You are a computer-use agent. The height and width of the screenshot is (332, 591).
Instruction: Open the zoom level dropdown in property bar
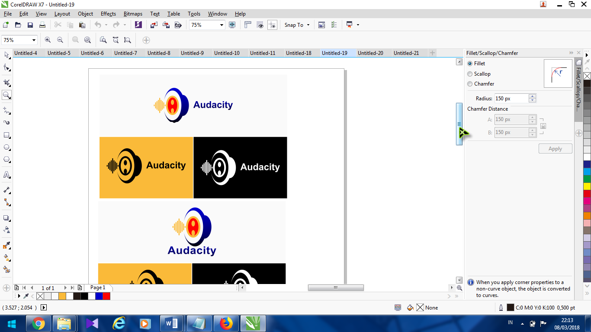pyautogui.click(x=34, y=40)
